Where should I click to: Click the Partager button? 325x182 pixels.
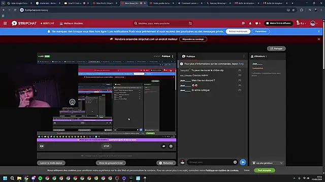pyautogui.click(x=276, y=49)
